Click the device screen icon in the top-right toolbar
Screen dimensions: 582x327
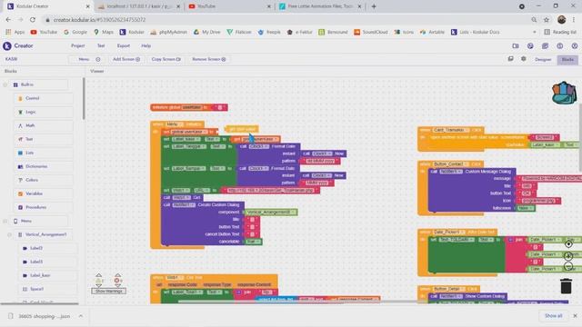(516, 46)
